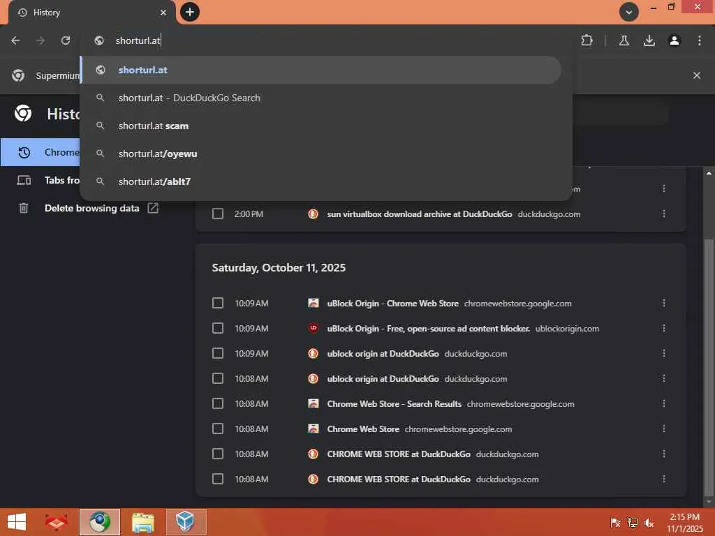Open the Windows Start button
The width and height of the screenshot is (715, 536).
click(x=17, y=522)
